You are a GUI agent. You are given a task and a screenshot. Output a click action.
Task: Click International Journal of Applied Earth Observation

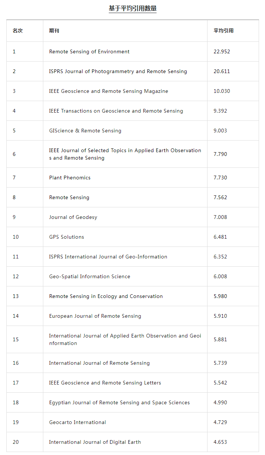[x=125, y=339]
